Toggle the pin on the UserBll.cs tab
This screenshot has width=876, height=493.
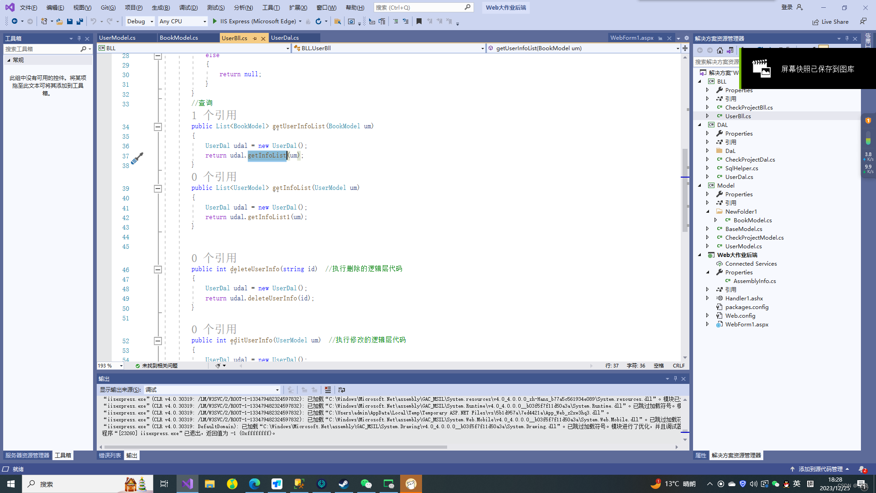pos(255,38)
